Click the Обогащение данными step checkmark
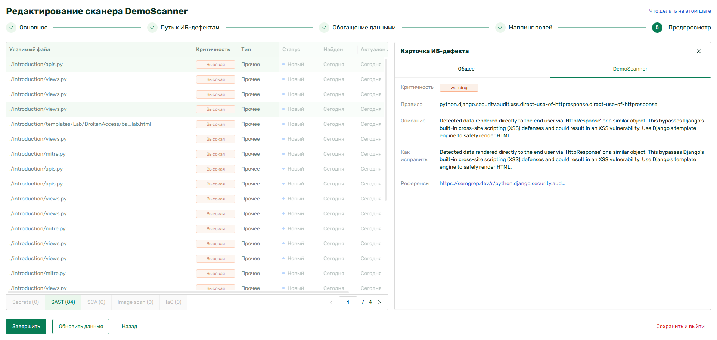 pyautogui.click(x=324, y=28)
